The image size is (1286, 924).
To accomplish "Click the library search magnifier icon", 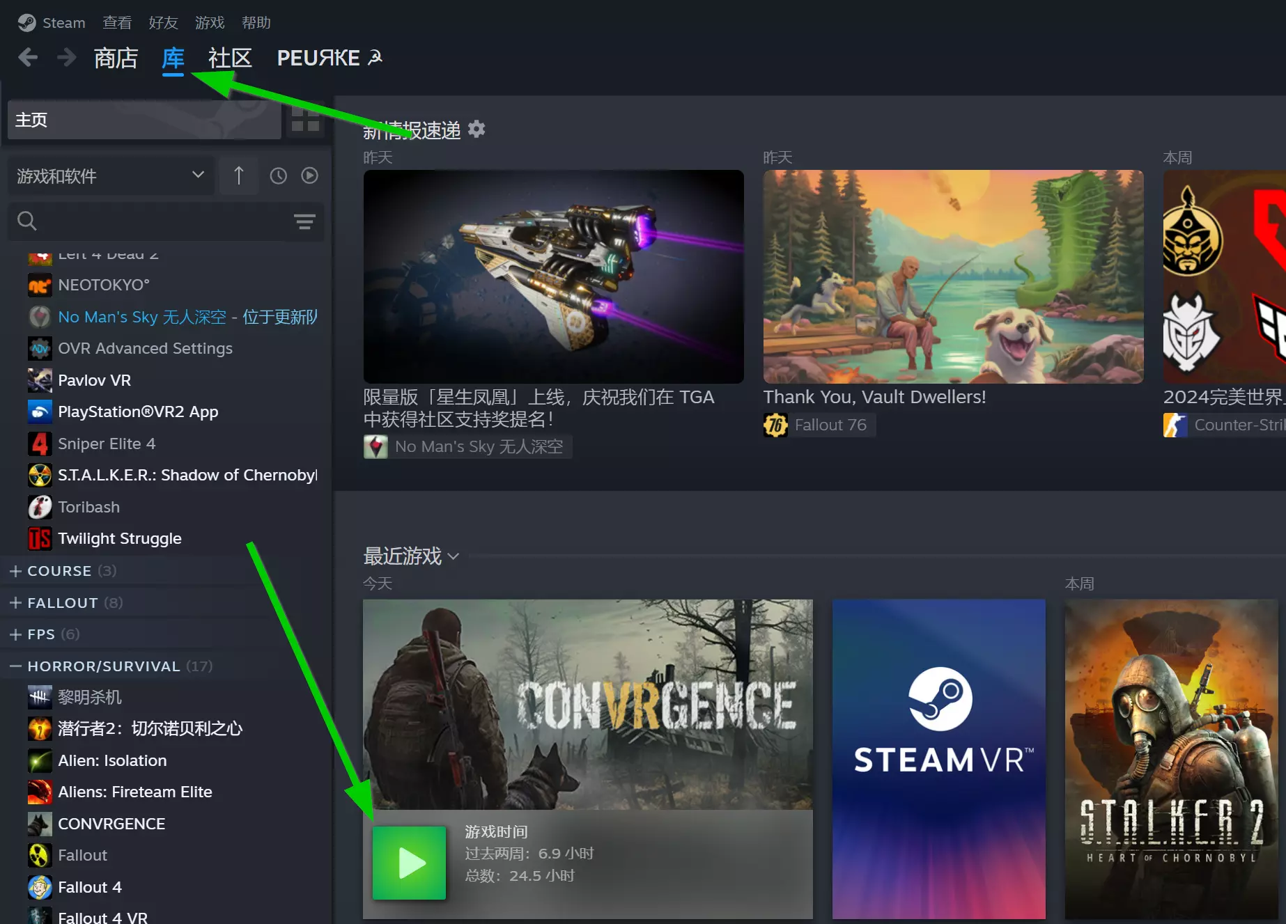I will (27, 221).
